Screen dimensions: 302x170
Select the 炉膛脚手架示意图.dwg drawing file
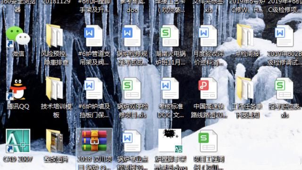click(x=170, y=141)
